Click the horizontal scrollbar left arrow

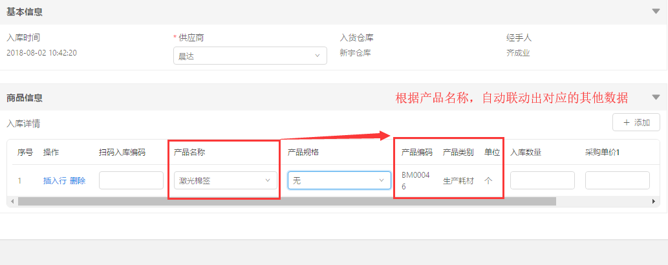[13, 201]
